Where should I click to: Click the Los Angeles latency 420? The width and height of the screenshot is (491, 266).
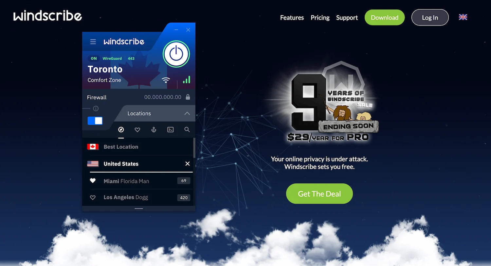coord(184,197)
